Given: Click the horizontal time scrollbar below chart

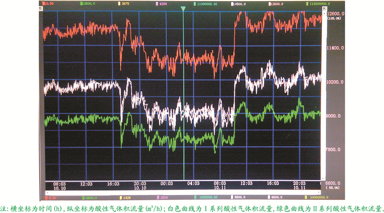Looking at the screenshot, I should pos(183,193).
